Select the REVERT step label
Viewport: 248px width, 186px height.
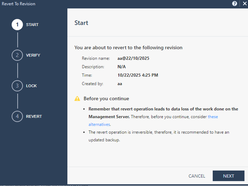[34, 116]
